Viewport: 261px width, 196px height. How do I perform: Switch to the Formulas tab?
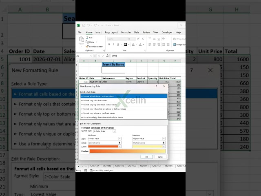[x=126, y=32]
